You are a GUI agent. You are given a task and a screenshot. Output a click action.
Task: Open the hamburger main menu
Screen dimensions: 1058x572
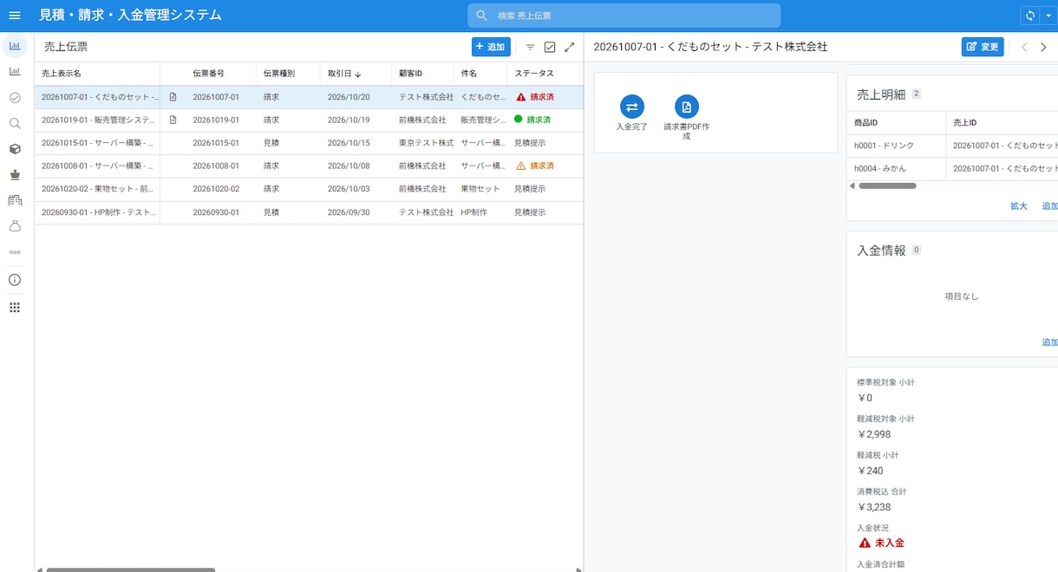[x=14, y=16]
